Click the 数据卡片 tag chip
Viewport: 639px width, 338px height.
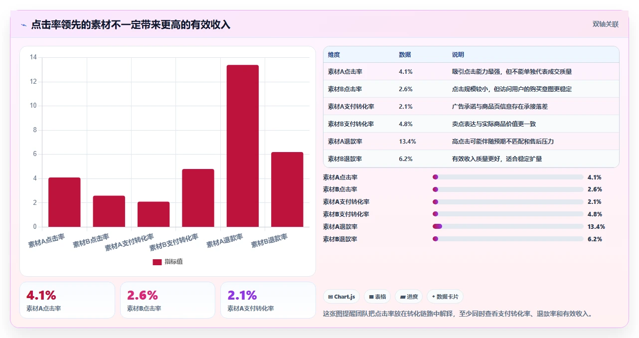pos(445,297)
